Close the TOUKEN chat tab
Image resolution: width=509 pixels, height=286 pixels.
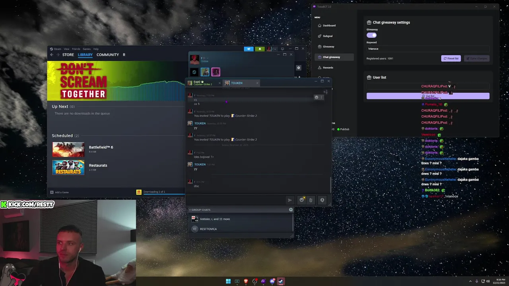[x=257, y=83]
